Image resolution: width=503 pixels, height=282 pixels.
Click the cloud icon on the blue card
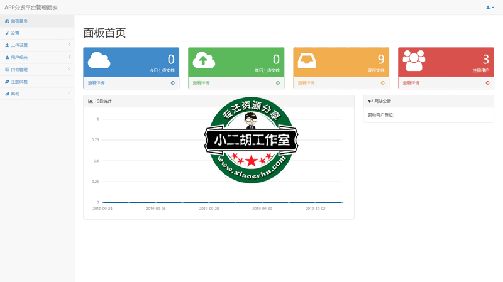point(99,60)
